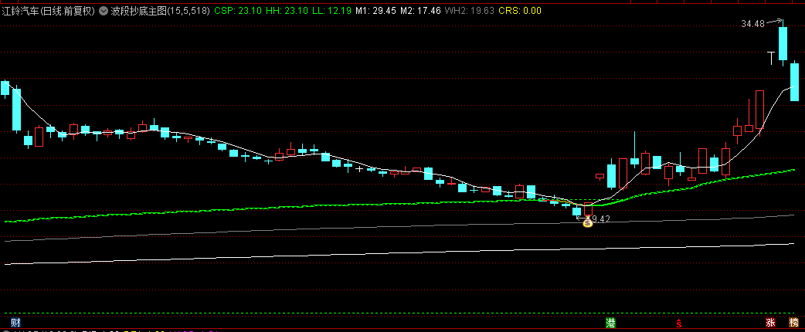Click the CSP: 23.10 value
The width and height of the screenshot is (805, 332).
[x=238, y=11]
